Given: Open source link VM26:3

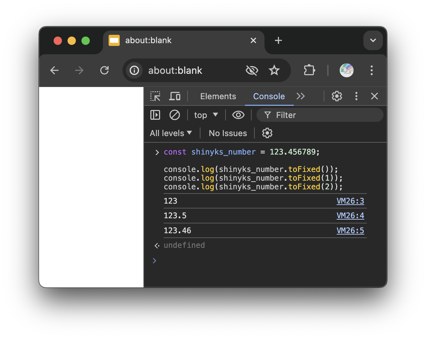Looking at the screenshot, I should point(350,201).
